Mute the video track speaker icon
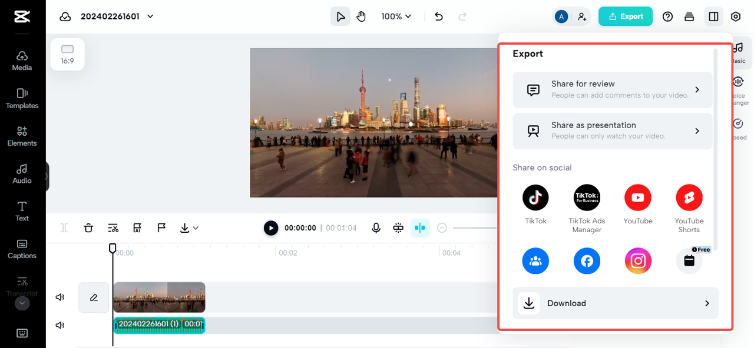 tap(60, 297)
